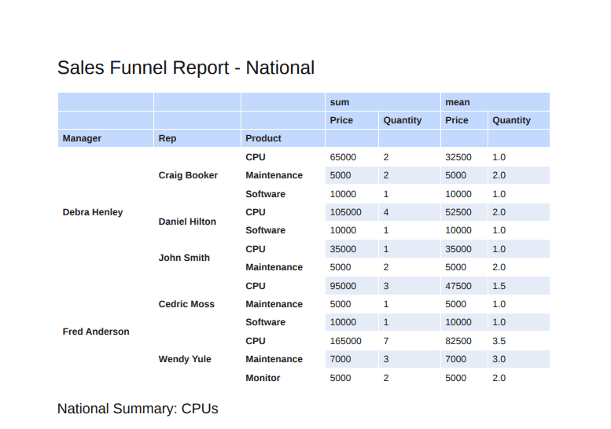Click Software product in Cedric Moss's rows

(265, 322)
